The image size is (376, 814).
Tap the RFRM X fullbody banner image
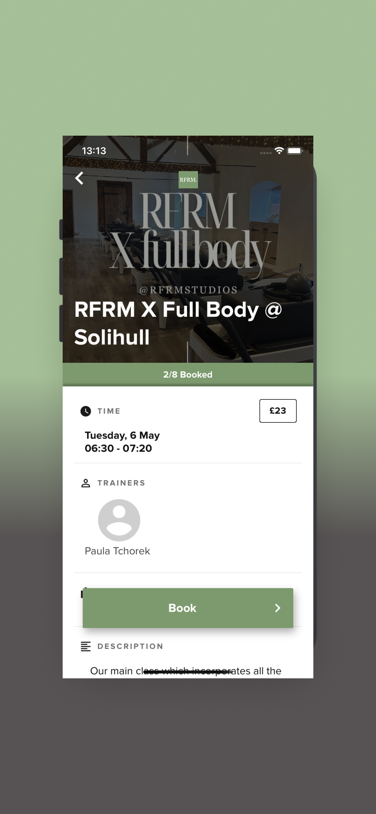pyautogui.click(x=188, y=249)
